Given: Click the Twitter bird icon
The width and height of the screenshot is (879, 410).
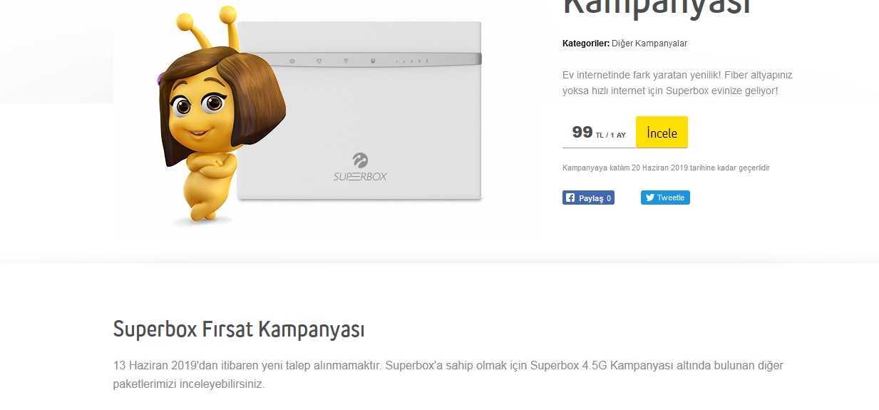Looking at the screenshot, I should tap(650, 198).
